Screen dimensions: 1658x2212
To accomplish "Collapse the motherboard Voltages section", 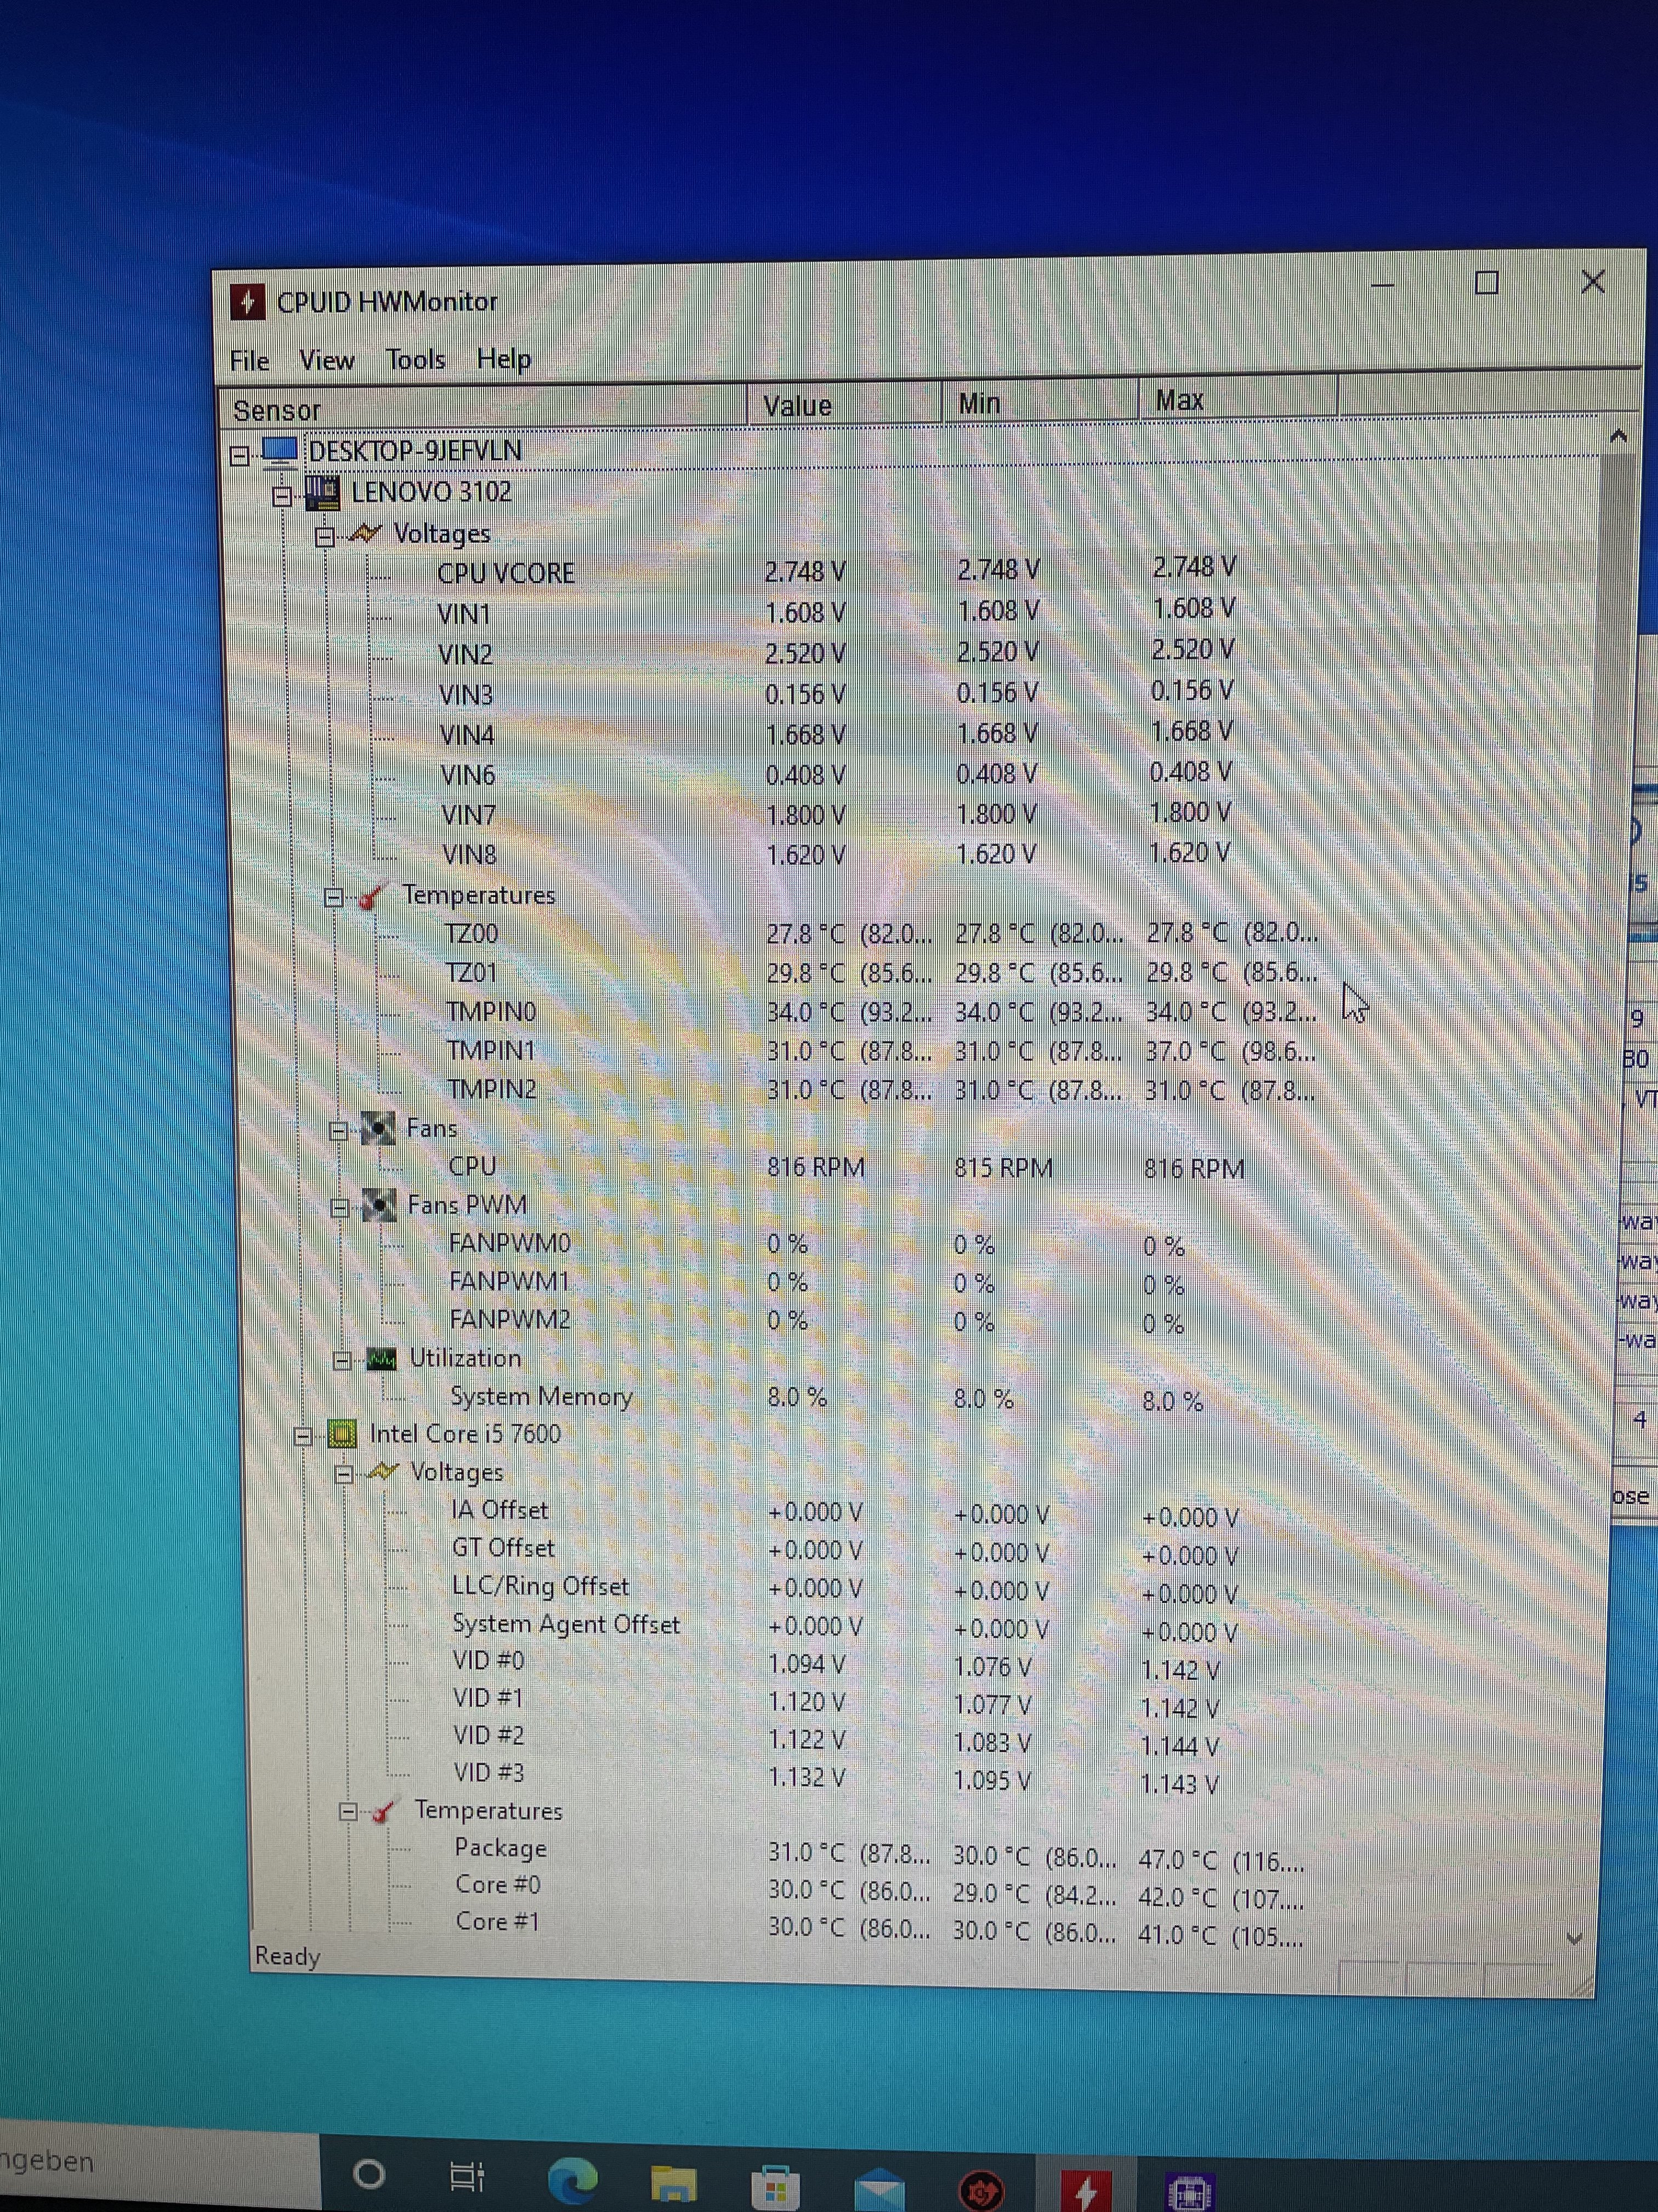I will 324,538.
